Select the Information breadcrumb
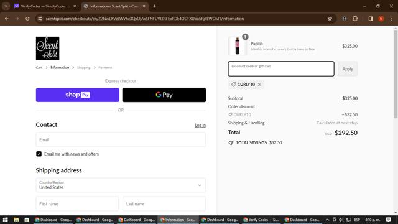Viewport: 398px width, 224px height. [x=60, y=68]
